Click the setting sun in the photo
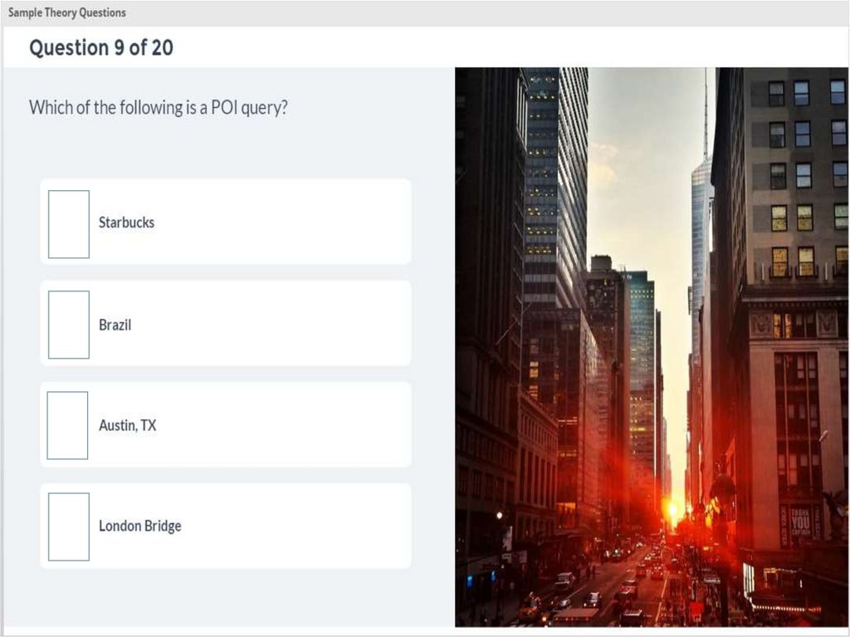Viewport: 850px width, 637px height. coord(672,509)
